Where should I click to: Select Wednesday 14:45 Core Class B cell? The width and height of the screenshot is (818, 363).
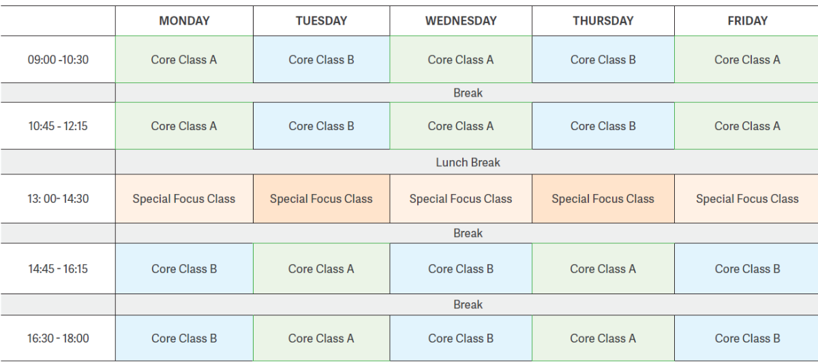pyautogui.click(x=461, y=268)
